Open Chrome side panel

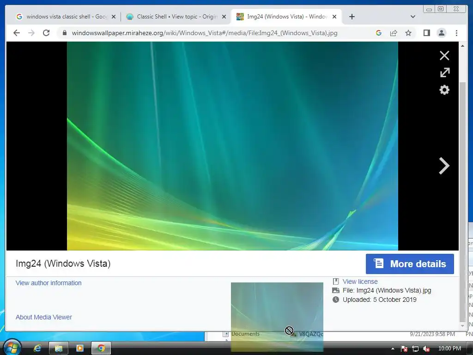(x=426, y=33)
